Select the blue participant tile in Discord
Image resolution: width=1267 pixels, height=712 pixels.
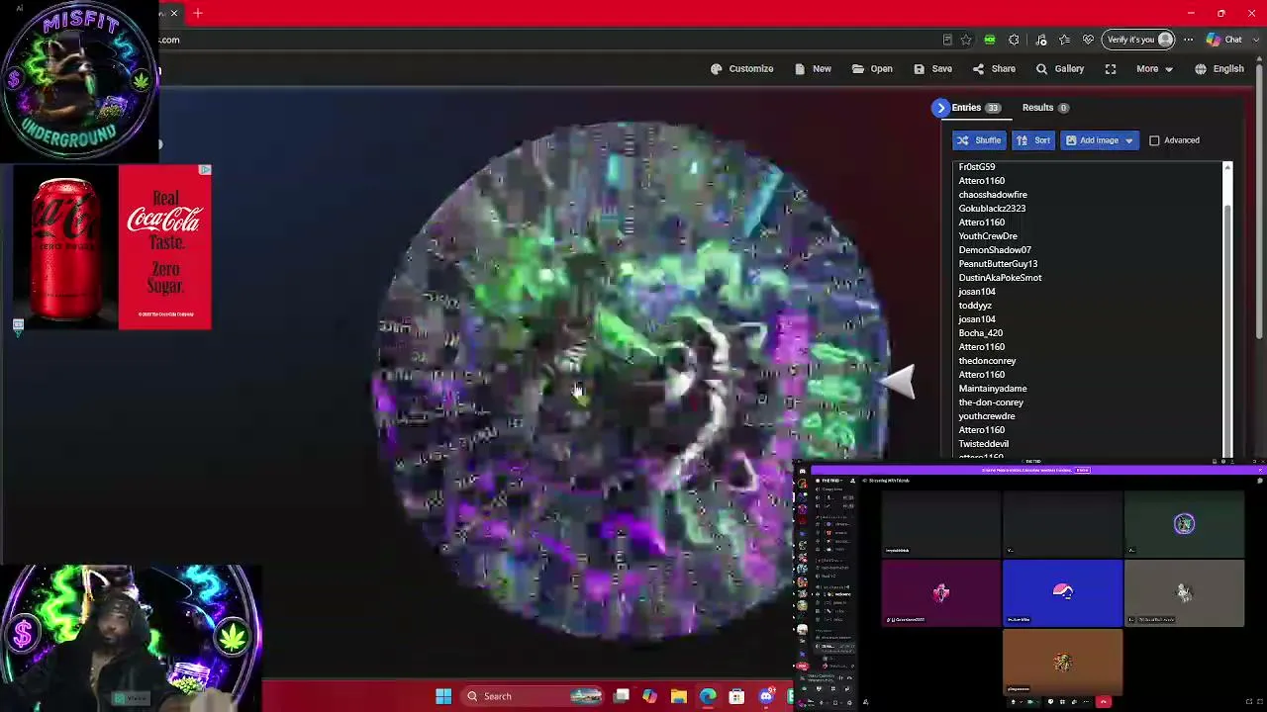click(1063, 592)
